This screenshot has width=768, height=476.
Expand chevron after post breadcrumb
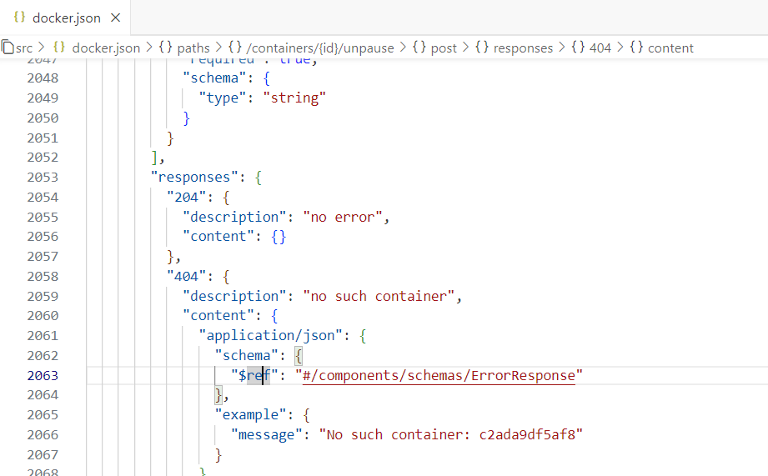465,48
